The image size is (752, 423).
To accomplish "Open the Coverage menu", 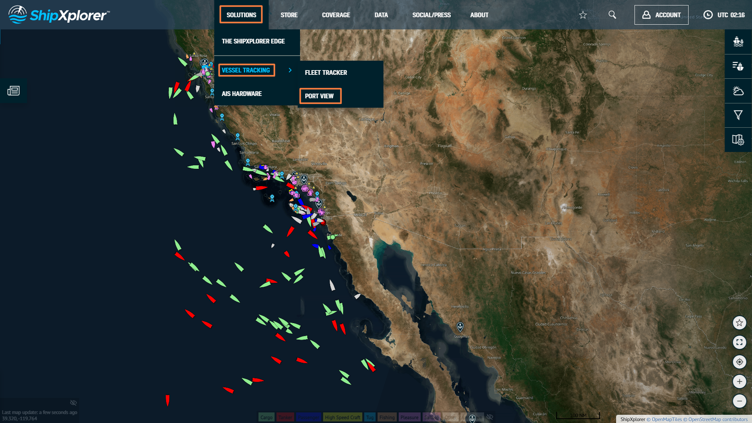I will click(x=336, y=15).
